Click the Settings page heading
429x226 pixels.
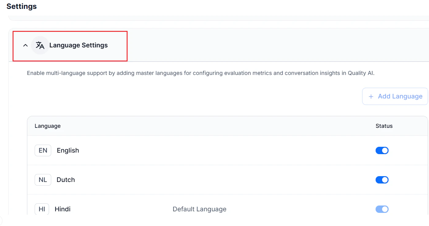[21, 6]
